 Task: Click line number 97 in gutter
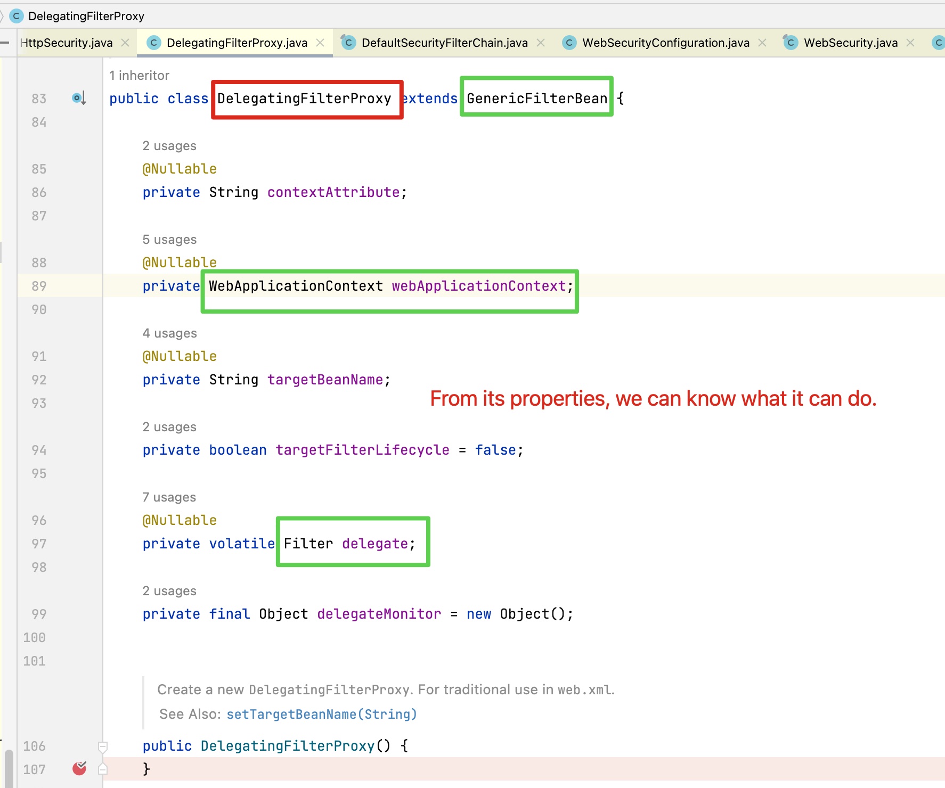[39, 544]
